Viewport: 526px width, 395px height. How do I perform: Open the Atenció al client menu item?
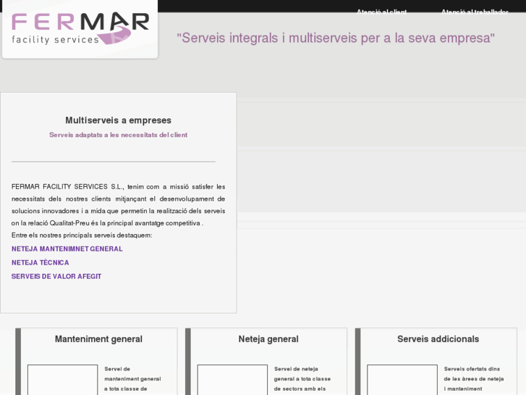point(381,12)
